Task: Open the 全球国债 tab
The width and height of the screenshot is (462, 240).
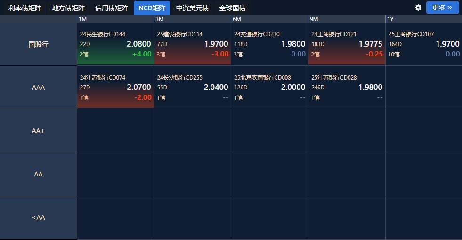Action: pyautogui.click(x=232, y=8)
